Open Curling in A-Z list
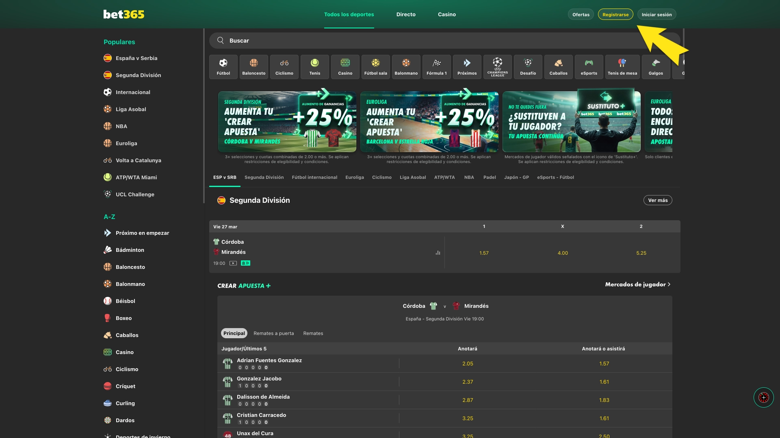 [x=125, y=403]
